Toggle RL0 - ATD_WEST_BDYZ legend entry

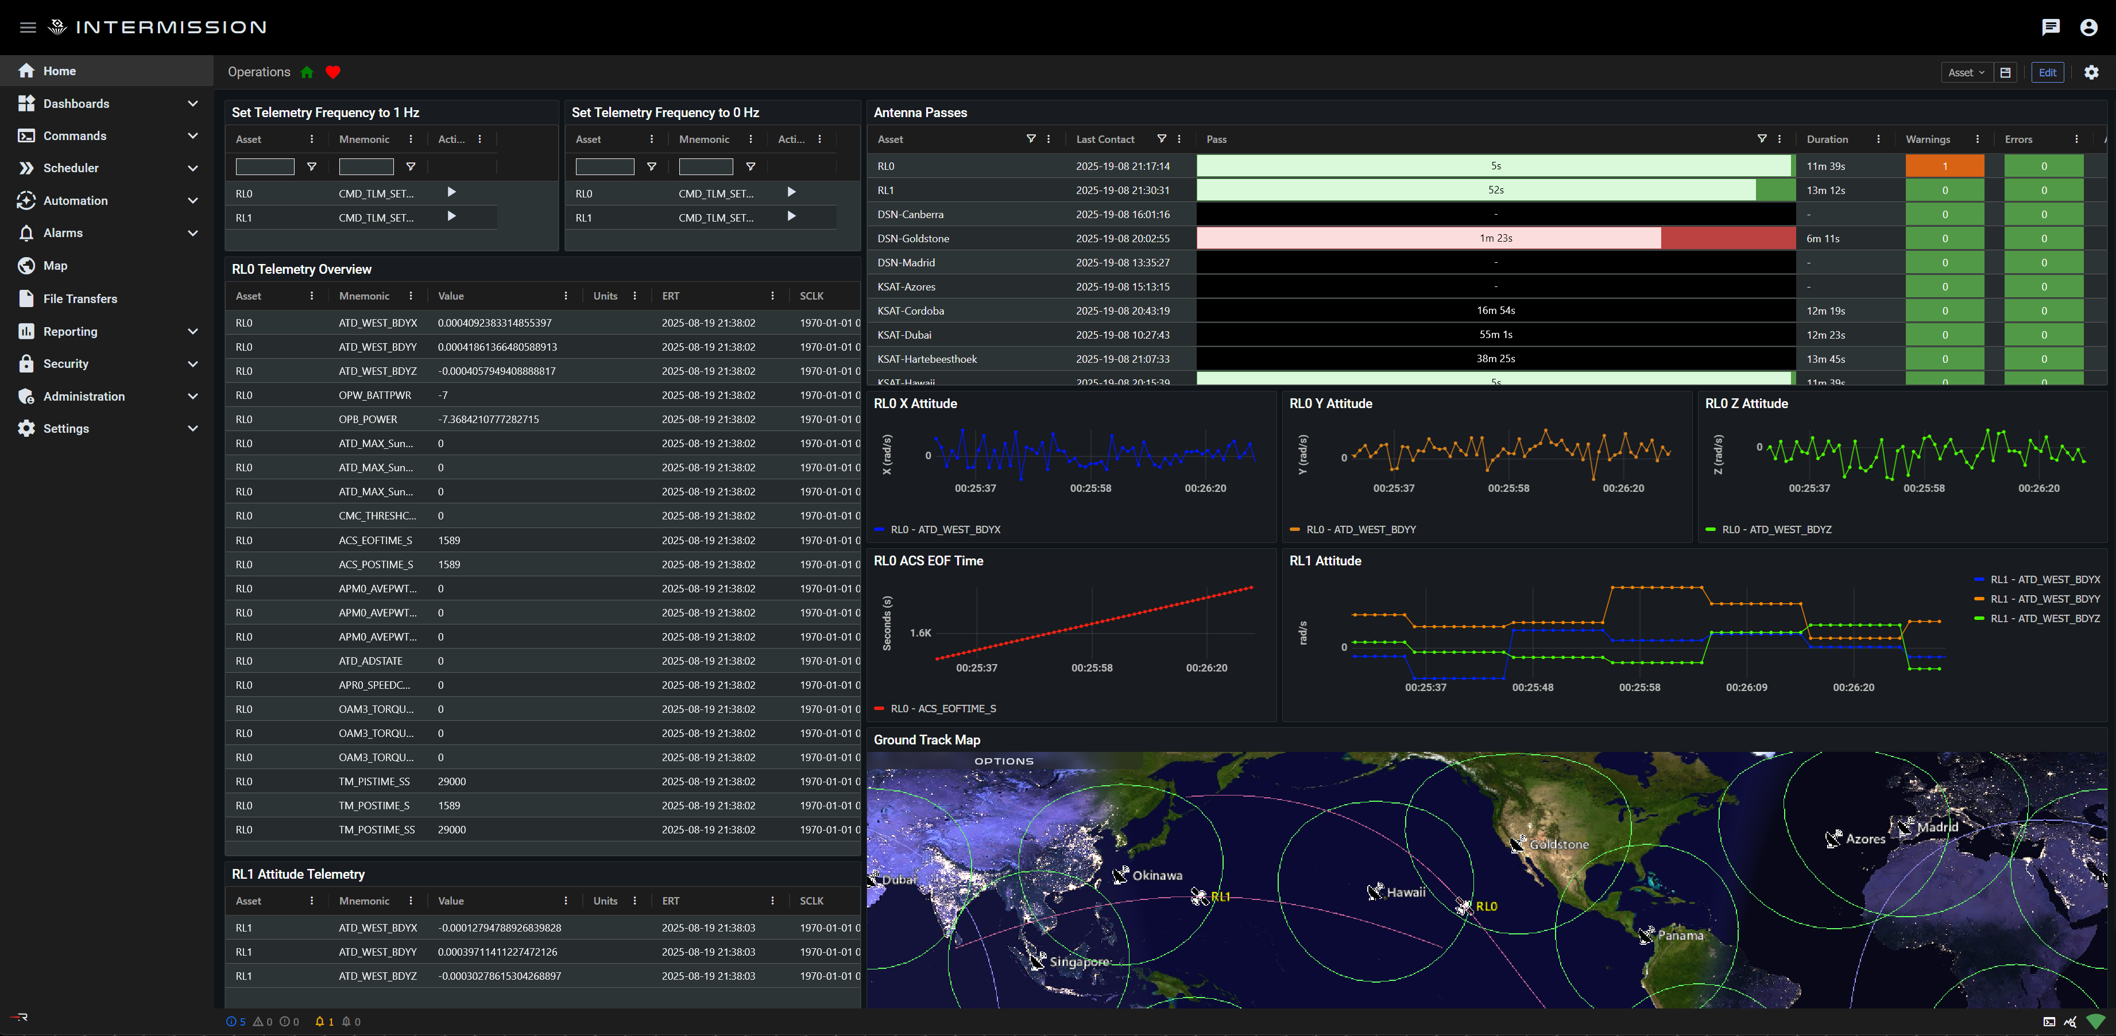point(1769,530)
